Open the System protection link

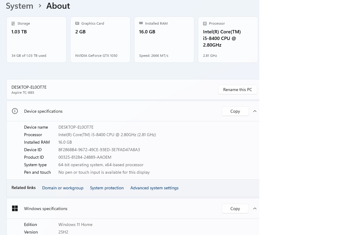(x=107, y=188)
